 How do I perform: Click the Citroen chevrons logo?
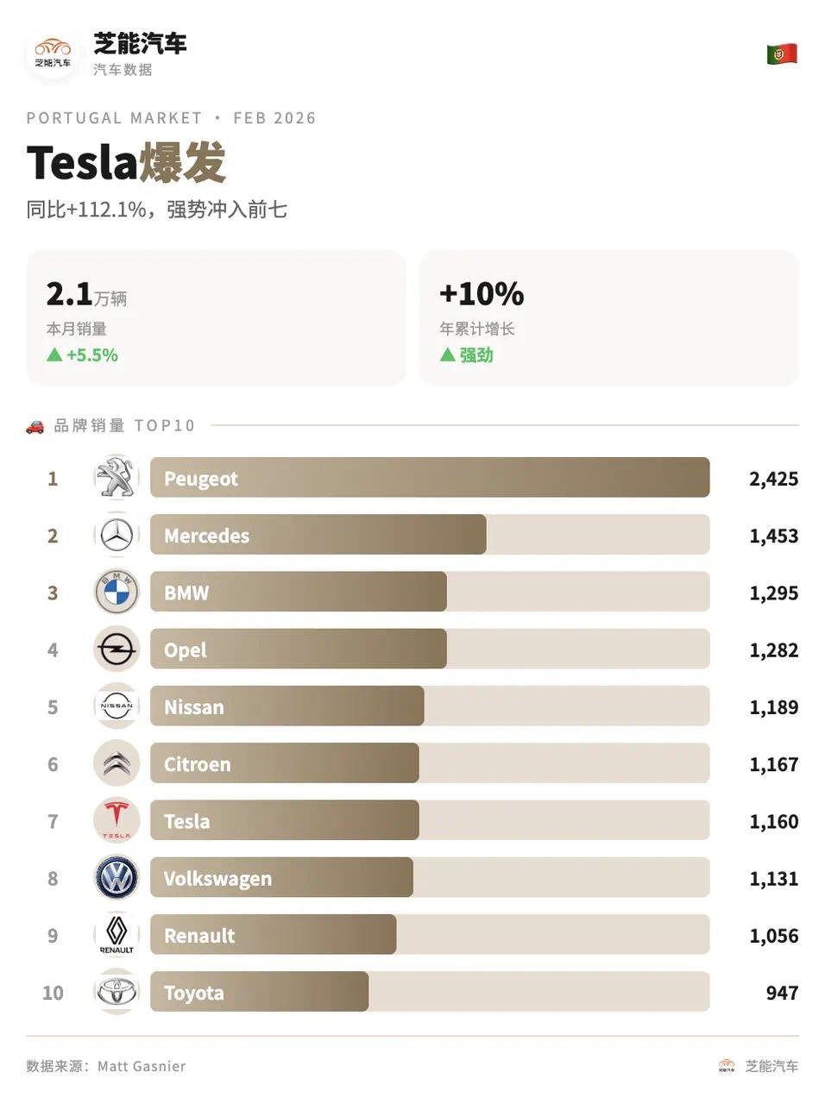[117, 763]
